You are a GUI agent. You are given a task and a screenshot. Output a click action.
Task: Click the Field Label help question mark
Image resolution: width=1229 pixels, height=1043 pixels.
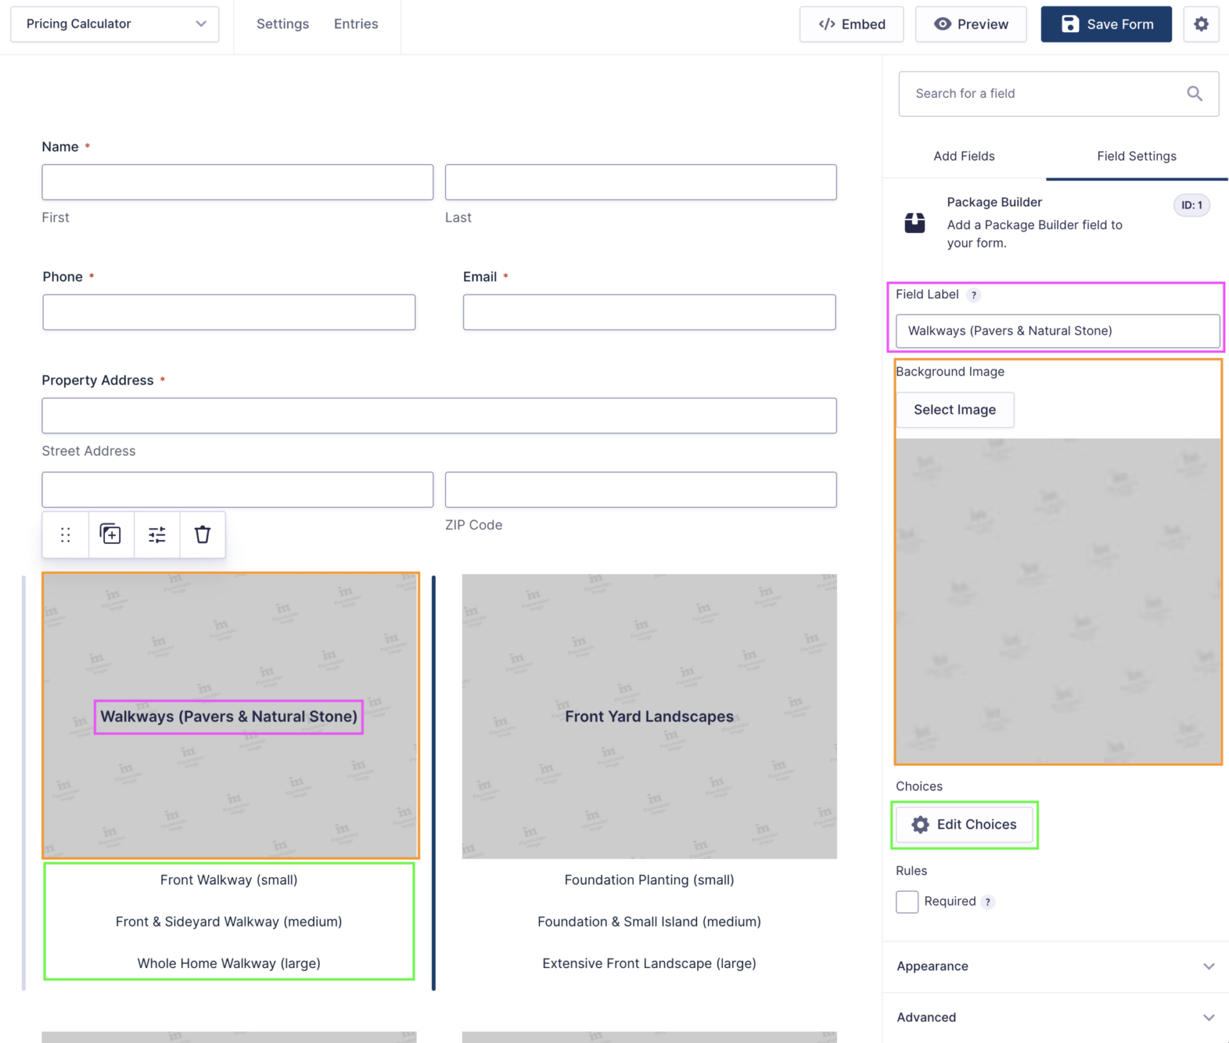point(974,295)
